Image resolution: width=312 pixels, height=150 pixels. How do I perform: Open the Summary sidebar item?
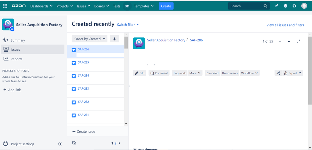(32, 40)
